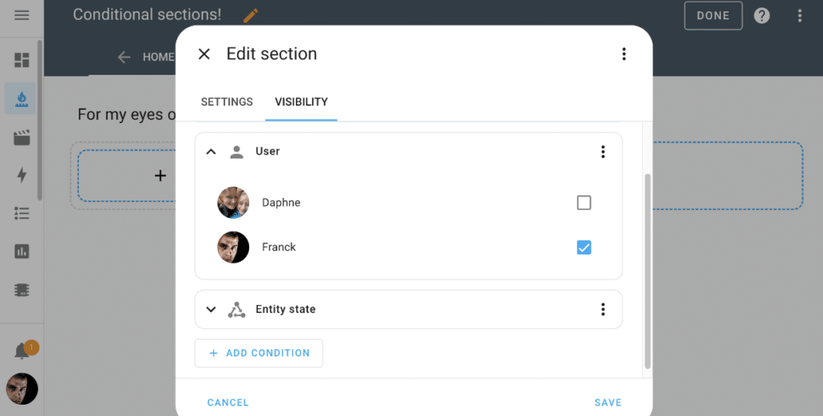Uncheck the Franck user checkbox
The image size is (823, 416).
584,247
